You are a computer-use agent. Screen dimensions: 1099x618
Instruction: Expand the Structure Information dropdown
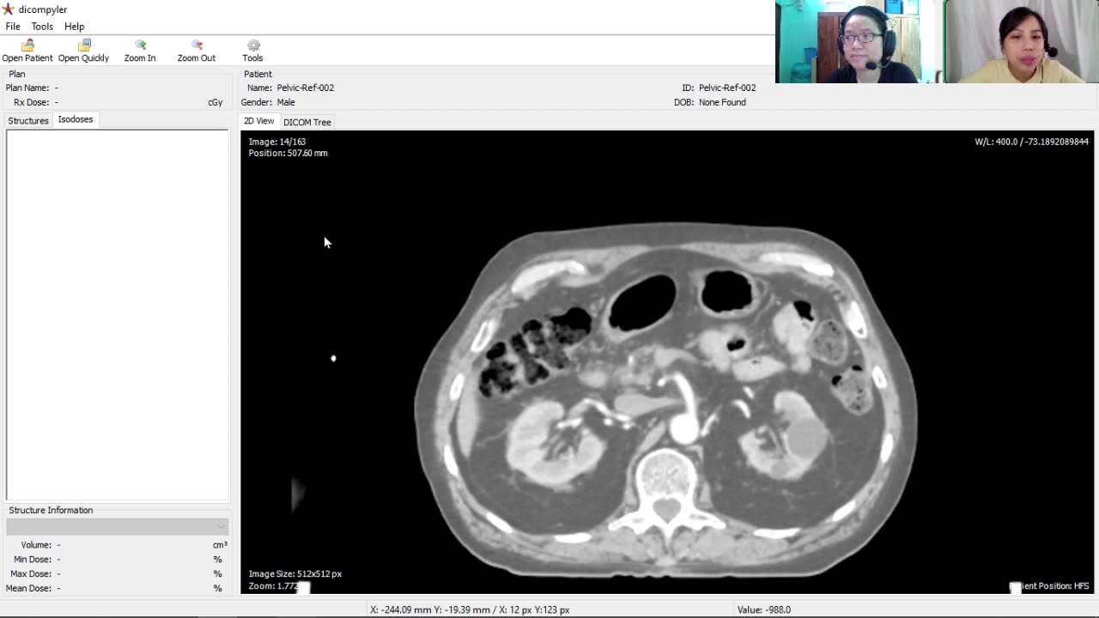(118, 526)
